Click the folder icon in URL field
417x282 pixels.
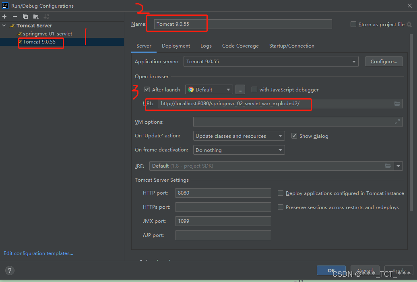pos(397,104)
